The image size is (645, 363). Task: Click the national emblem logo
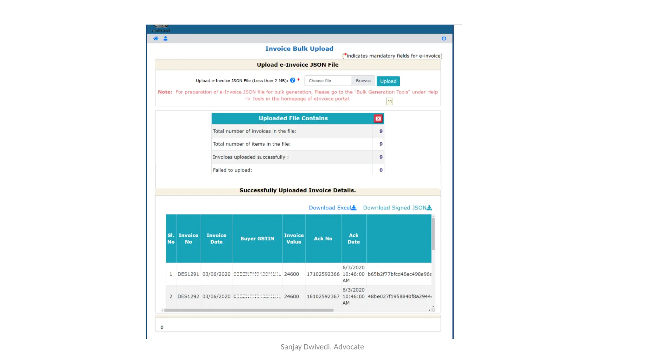coord(161,28)
